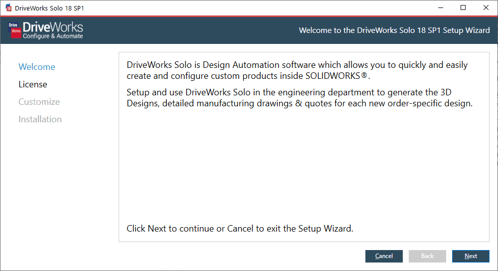Screen dimensions: 498x271
Task: Maximize the DriveWorks Solo setup window
Action: [463, 8]
